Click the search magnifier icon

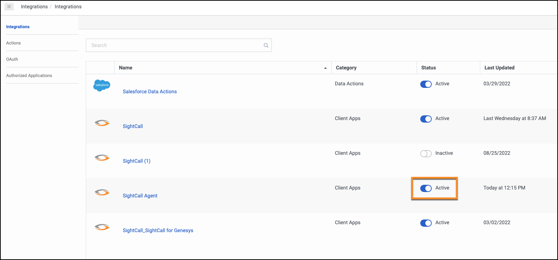(x=266, y=46)
